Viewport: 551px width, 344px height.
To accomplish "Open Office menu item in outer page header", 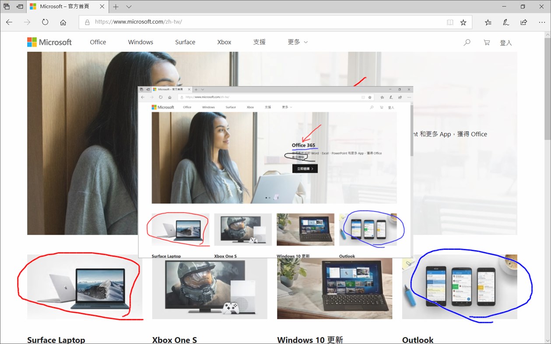I will (x=98, y=42).
